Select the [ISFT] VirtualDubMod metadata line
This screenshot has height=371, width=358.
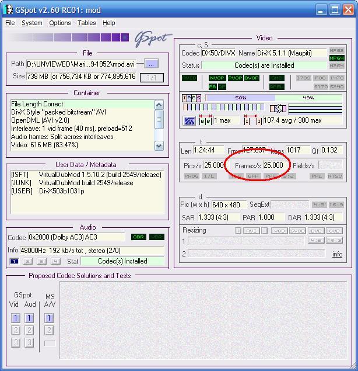click(x=86, y=175)
